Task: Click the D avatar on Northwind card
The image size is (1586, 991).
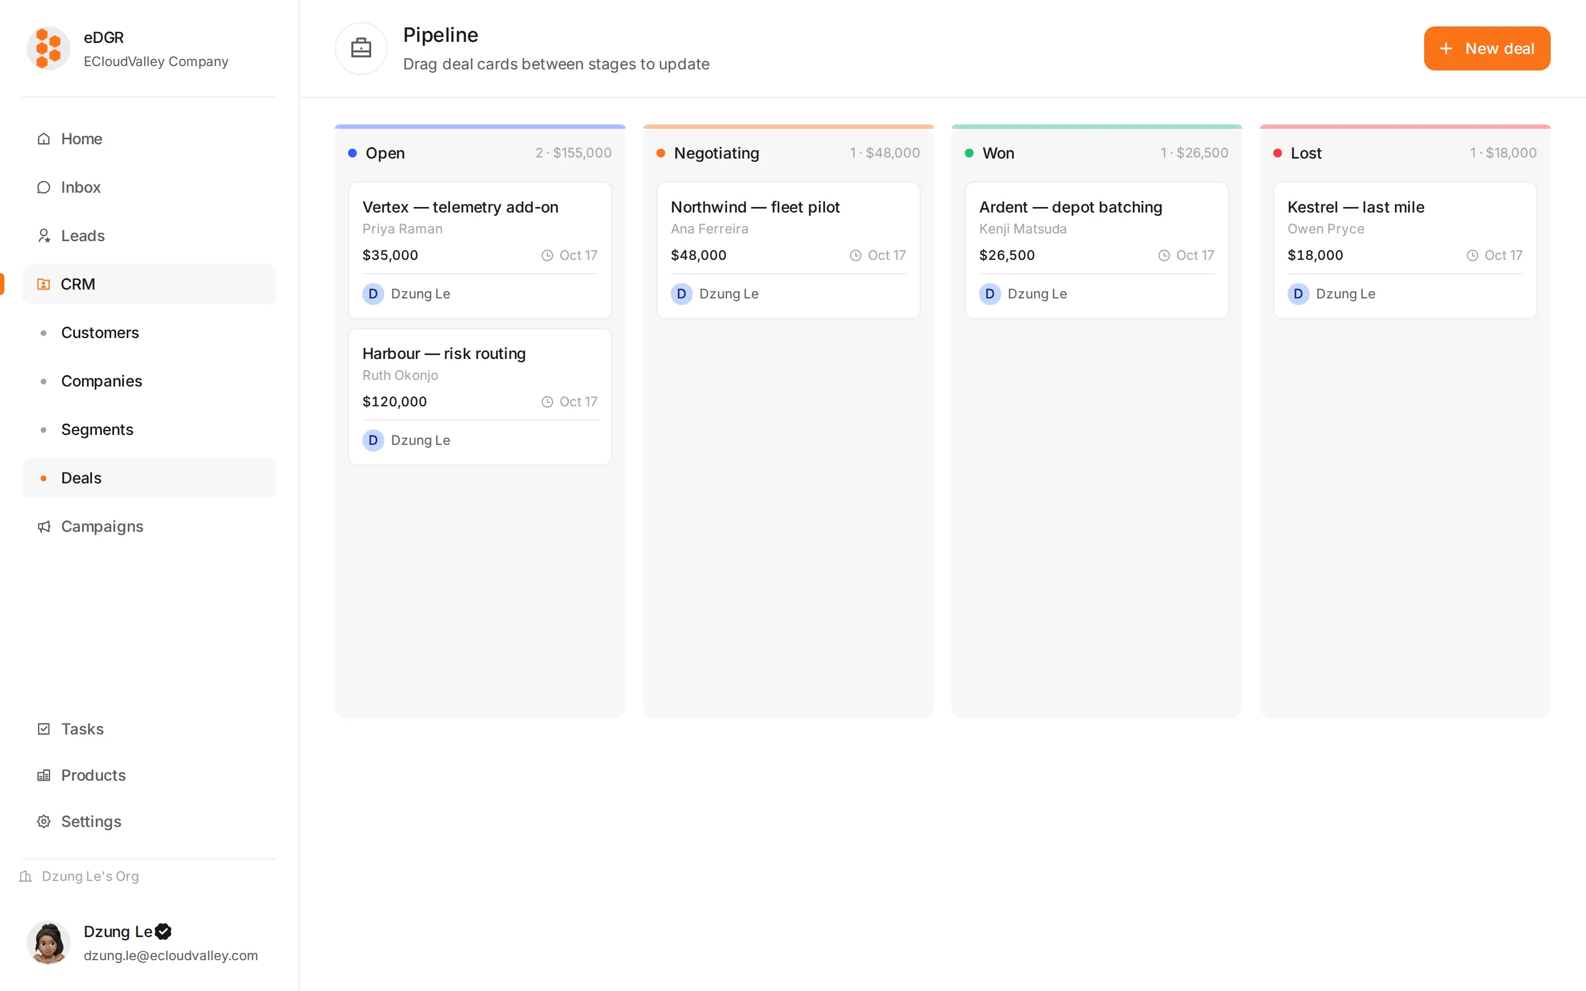Action: [682, 293]
